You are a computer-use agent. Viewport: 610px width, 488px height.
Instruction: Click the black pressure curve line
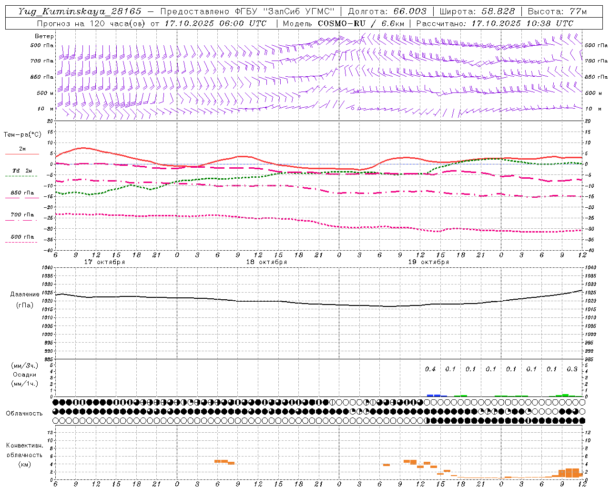(319, 304)
